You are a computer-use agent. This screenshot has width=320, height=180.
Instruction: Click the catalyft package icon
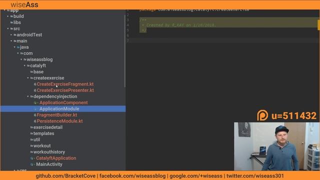28,65
